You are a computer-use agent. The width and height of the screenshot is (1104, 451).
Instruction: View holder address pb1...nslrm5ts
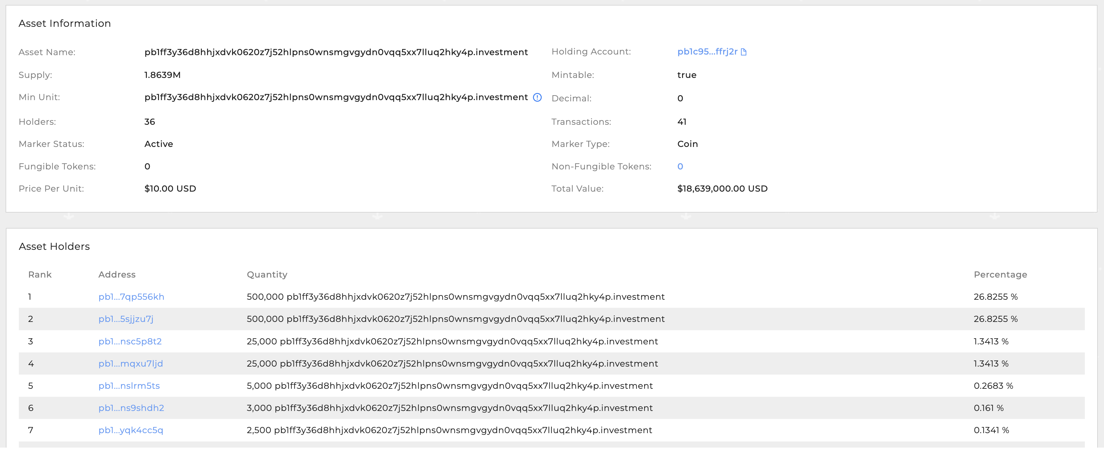(129, 385)
